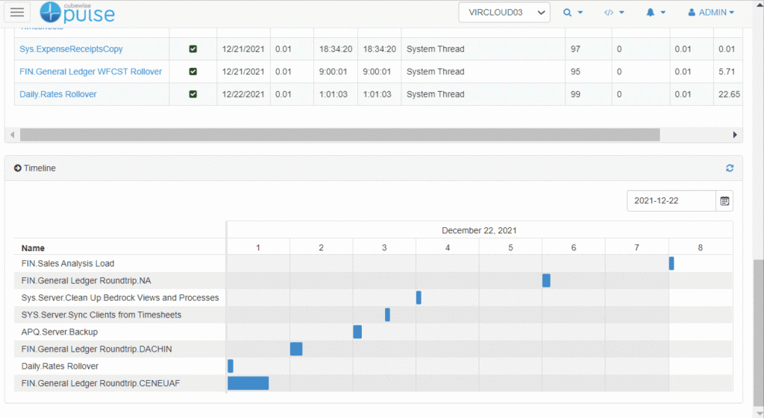This screenshot has height=418, width=764.
Task: Expand the ADMIN user menu
Action: tap(710, 13)
